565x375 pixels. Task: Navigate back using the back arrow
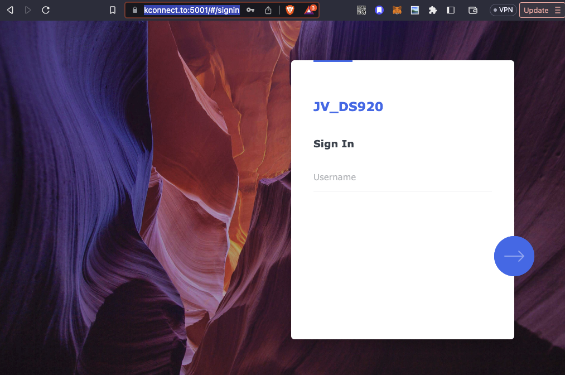(9, 10)
